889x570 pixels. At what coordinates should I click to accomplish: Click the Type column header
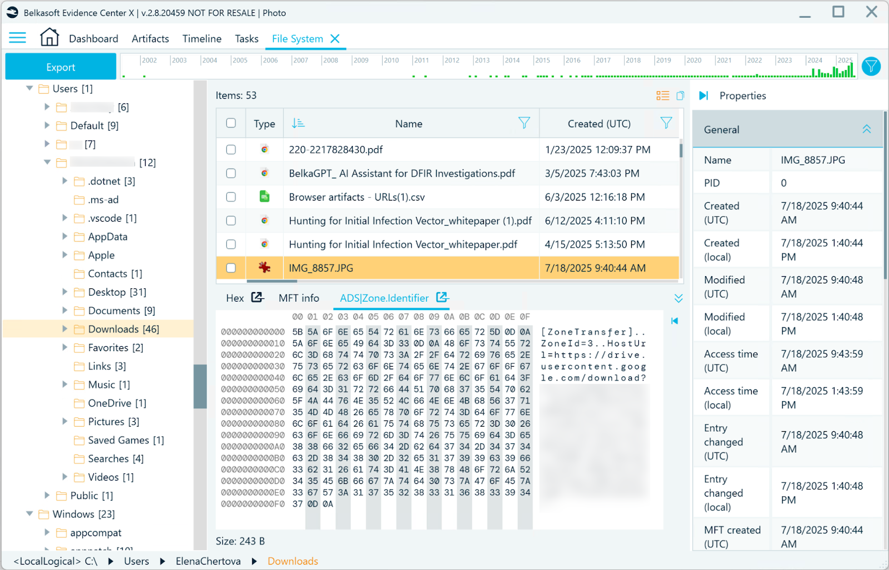click(x=264, y=123)
